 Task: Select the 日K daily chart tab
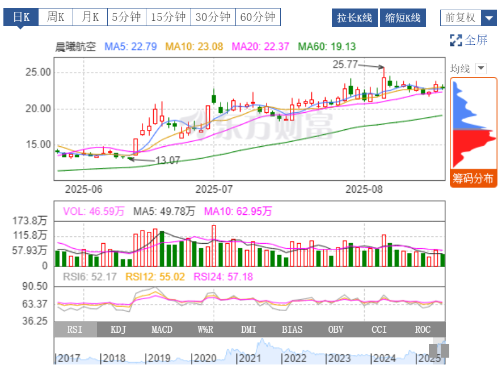pos(21,17)
